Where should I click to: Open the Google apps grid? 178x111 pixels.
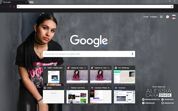(x=161, y=17)
